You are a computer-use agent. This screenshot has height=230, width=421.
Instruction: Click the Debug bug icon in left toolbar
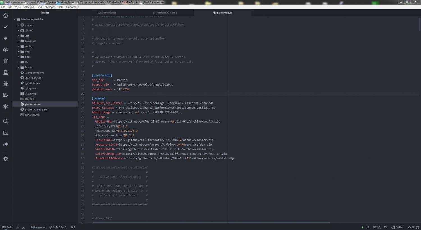point(6,84)
